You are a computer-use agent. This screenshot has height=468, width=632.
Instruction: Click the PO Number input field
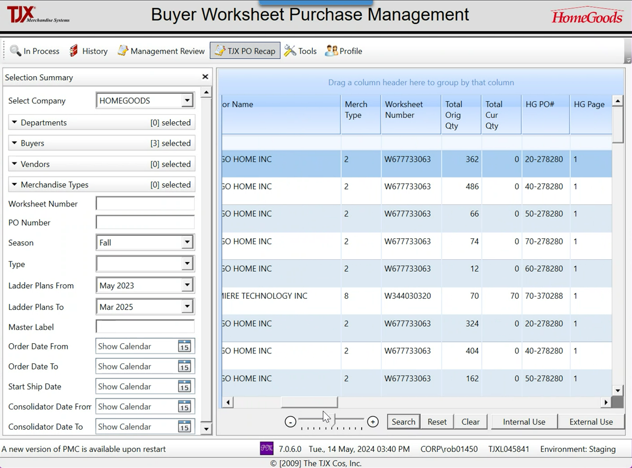point(145,223)
